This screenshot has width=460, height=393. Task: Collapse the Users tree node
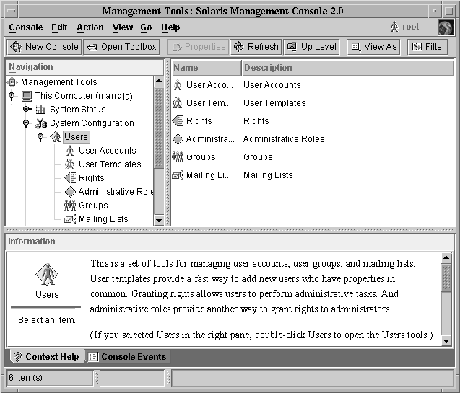(x=40, y=137)
